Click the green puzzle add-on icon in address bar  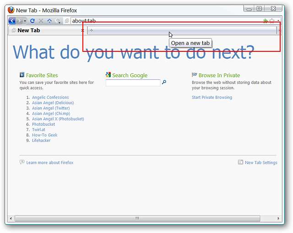point(266,21)
